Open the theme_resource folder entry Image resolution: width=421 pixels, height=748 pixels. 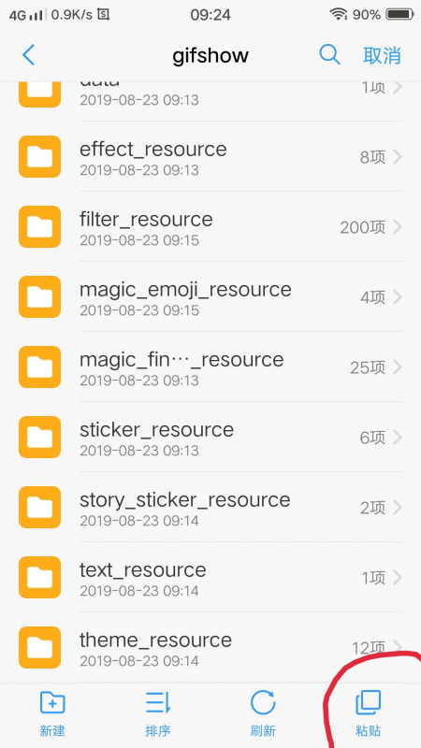tap(210, 647)
